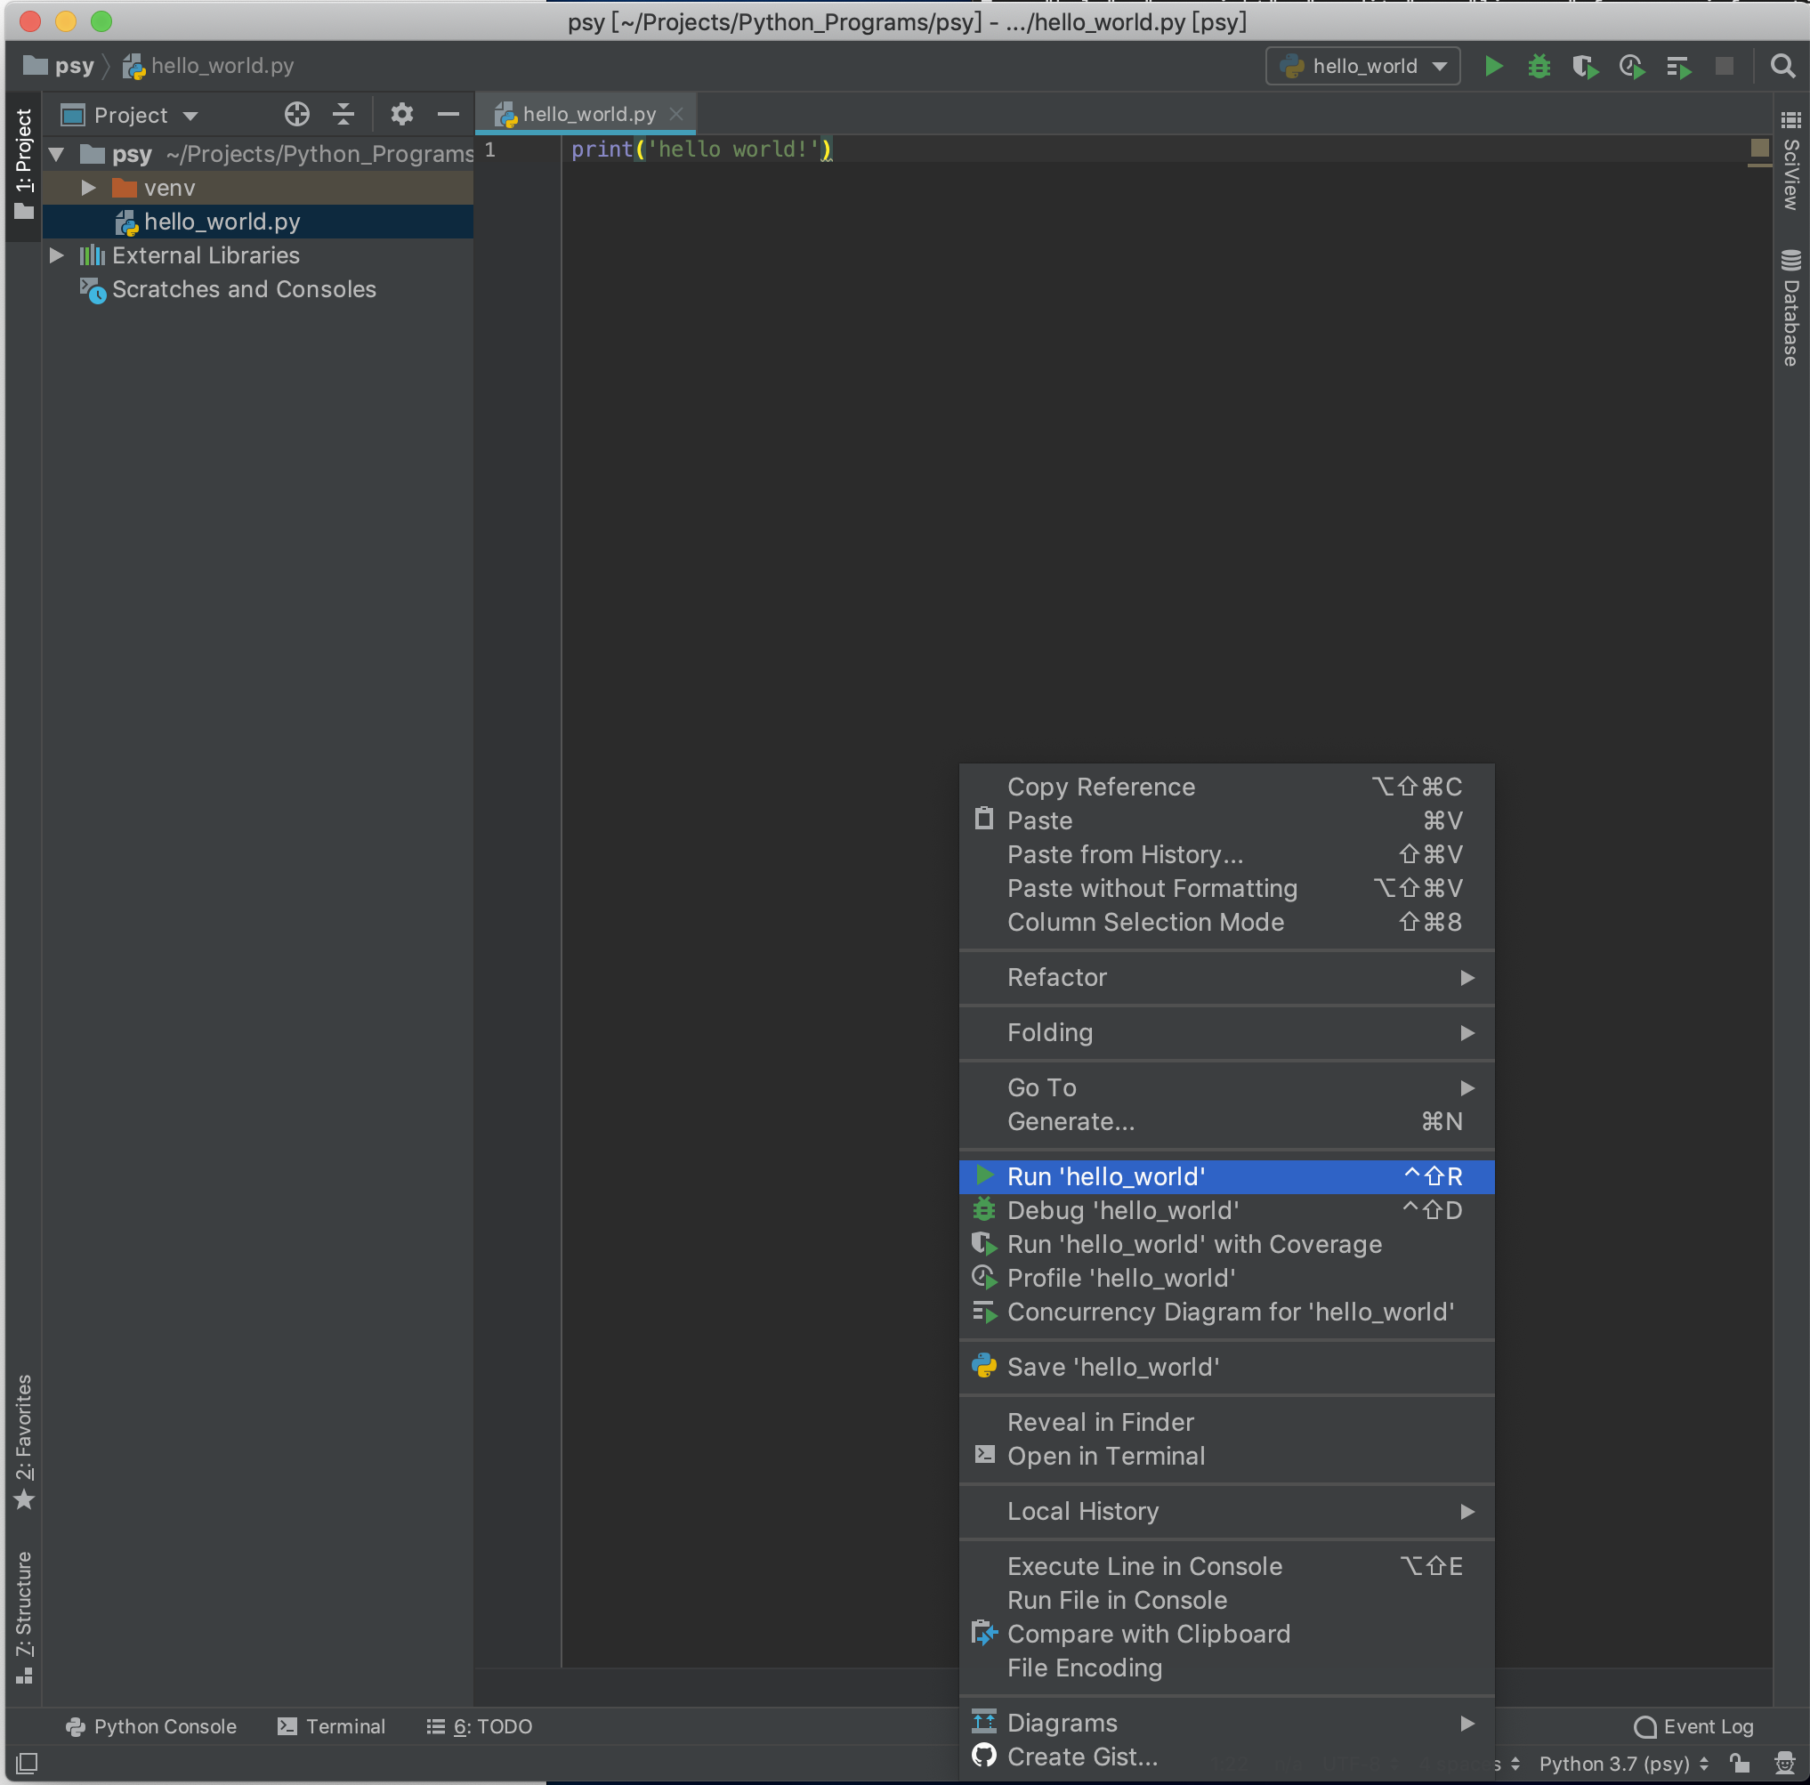Start the Profiler from the toolbar
The image size is (1810, 1785).
[x=1631, y=66]
